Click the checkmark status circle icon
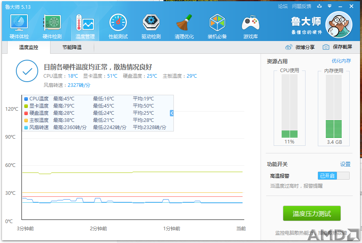The width and height of the screenshot is (362, 243). point(27,71)
